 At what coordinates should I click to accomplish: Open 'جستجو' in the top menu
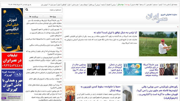tap(156, 5)
